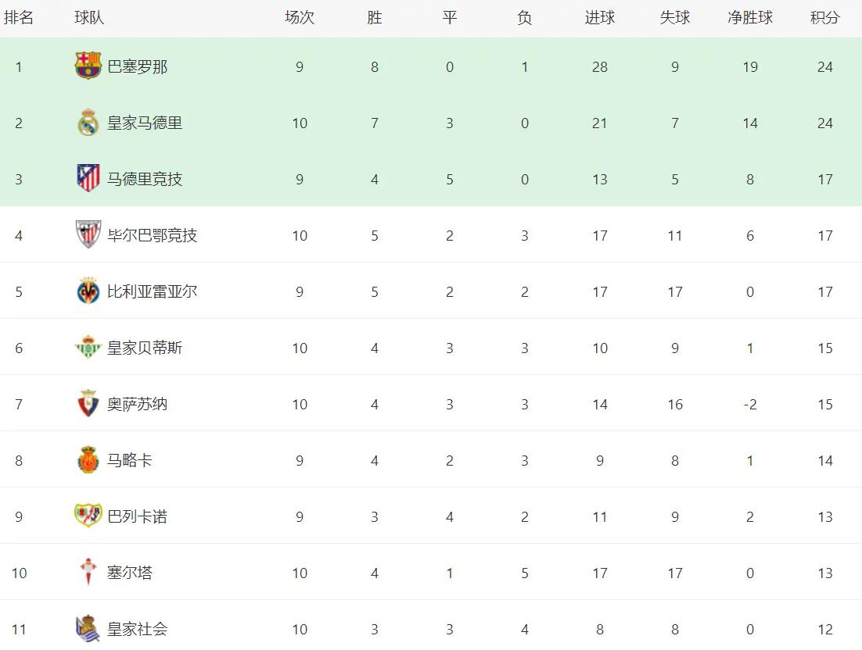Click team name 毕尔巴鄂竞技

(153, 235)
